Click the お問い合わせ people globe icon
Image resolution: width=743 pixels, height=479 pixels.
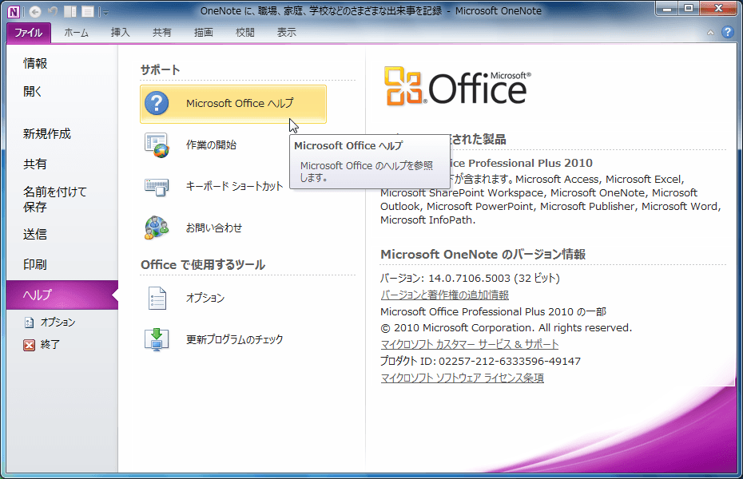pos(157,228)
